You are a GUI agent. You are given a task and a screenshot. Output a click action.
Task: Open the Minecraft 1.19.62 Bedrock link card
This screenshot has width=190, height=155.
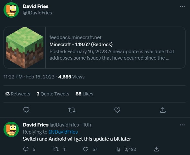tap(95, 48)
